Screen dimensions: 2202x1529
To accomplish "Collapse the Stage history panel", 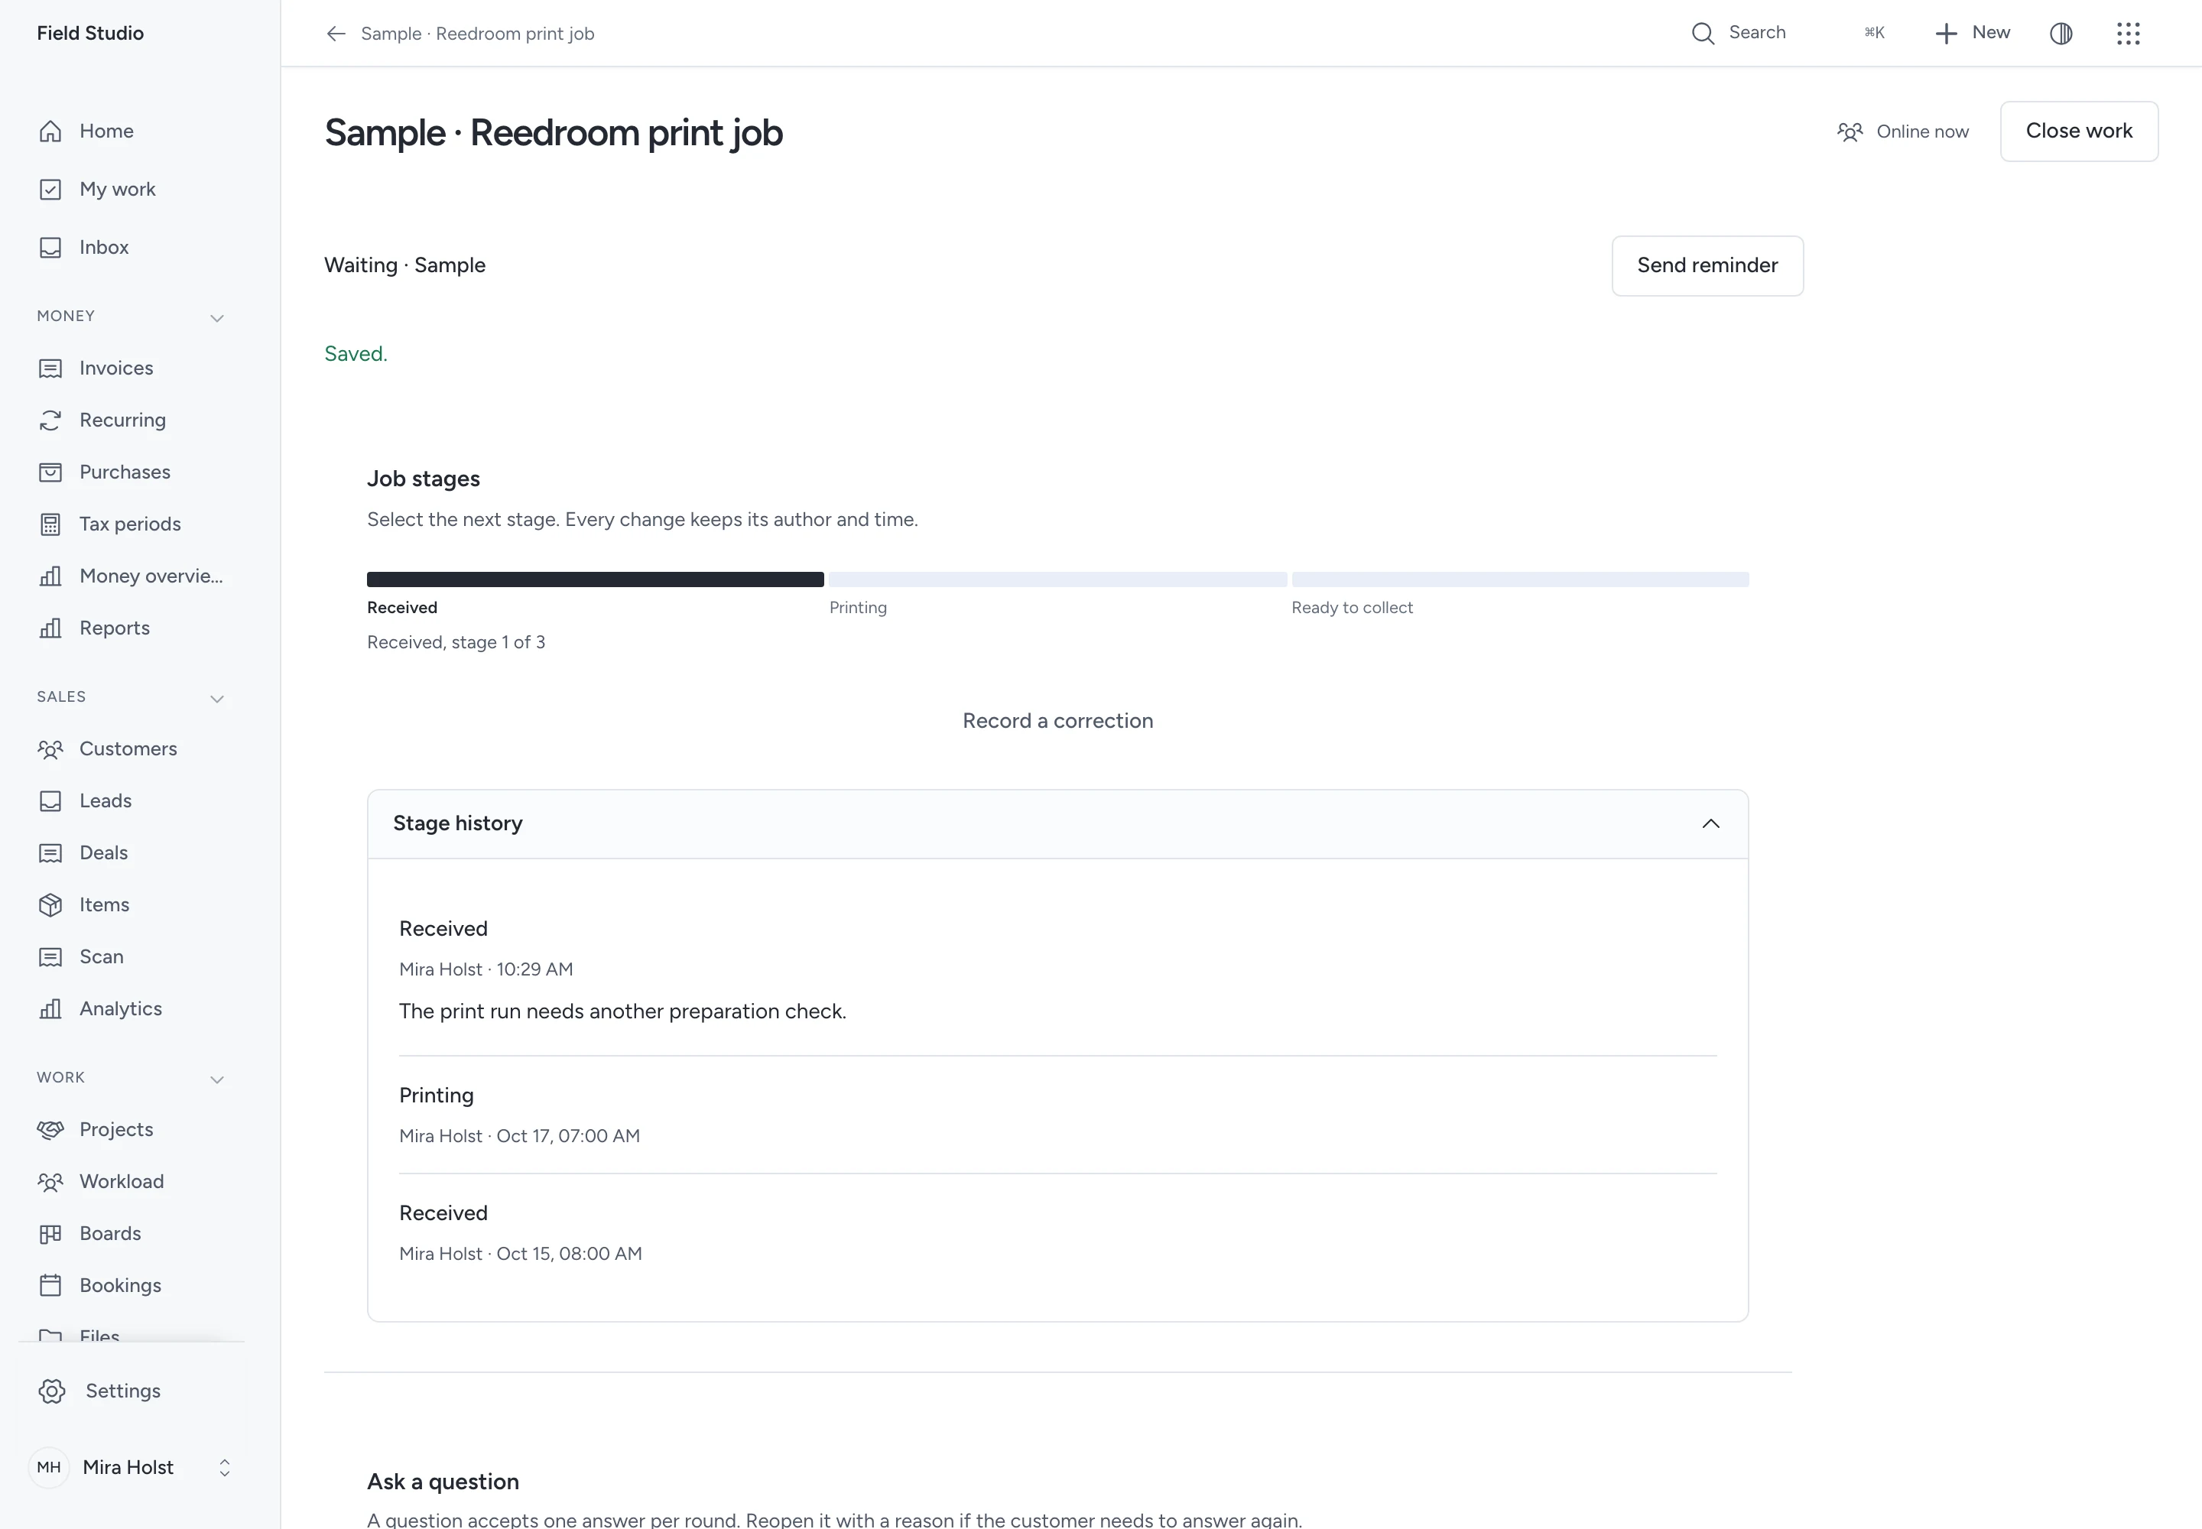I will (1057, 824).
